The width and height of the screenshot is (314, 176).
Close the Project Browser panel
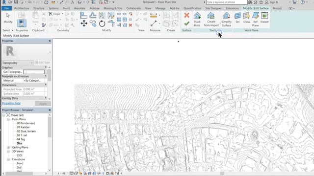[x=50, y=110]
